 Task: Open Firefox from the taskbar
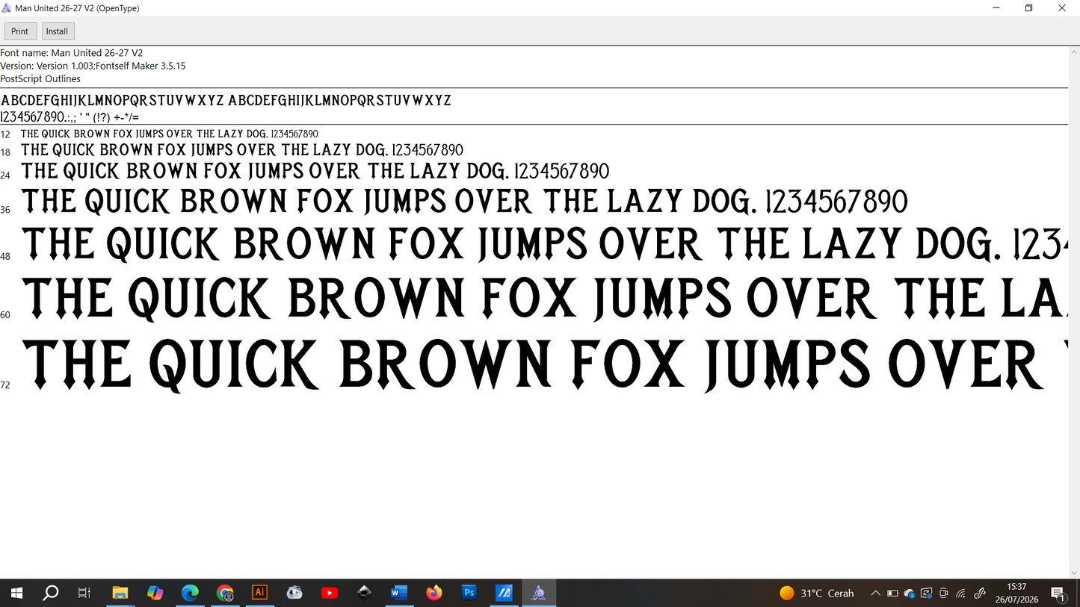434,593
